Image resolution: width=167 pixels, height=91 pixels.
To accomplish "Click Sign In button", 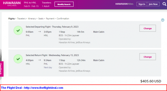I will coord(142,4).
